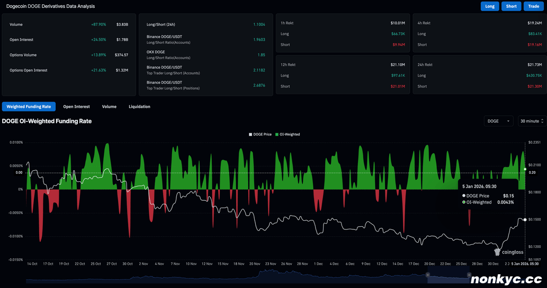
Task: Click the DOGE price endpoint marker on chart
Action: [525, 219]
